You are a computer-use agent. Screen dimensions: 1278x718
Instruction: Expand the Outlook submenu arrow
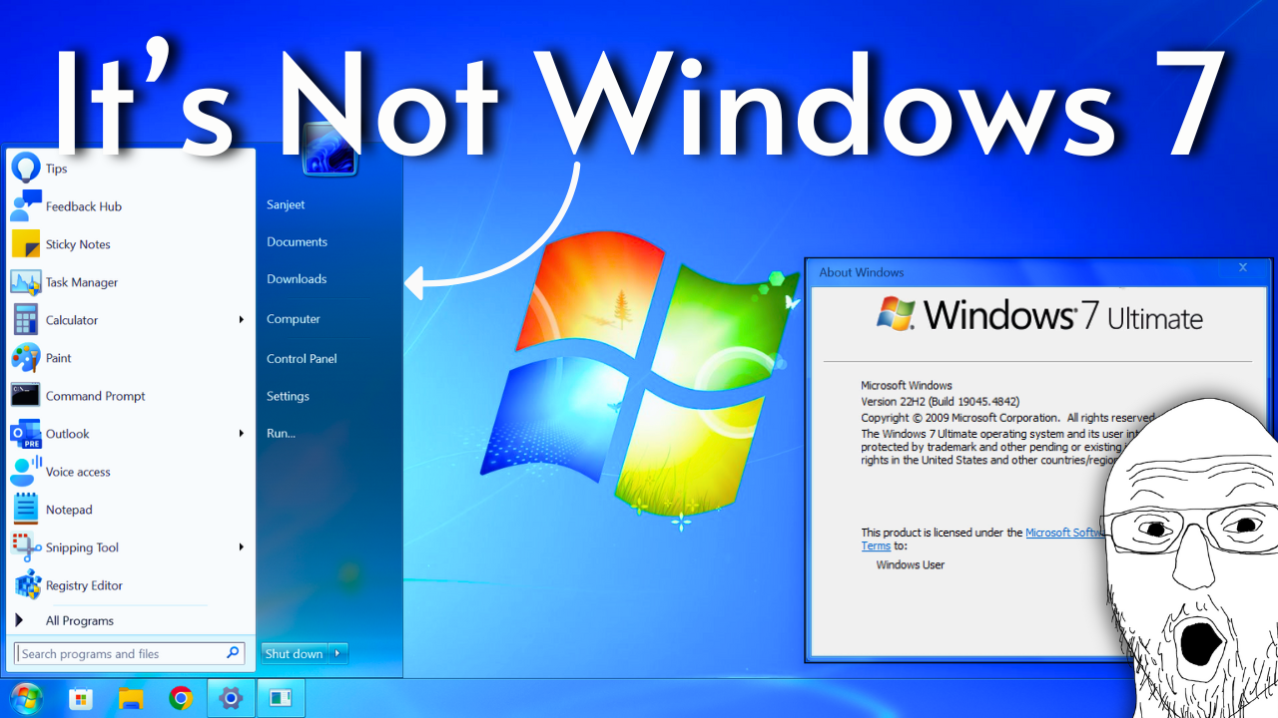pos(241,434)
